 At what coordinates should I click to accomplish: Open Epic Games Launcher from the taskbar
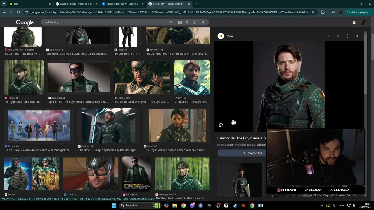click(x=209, y=206)
